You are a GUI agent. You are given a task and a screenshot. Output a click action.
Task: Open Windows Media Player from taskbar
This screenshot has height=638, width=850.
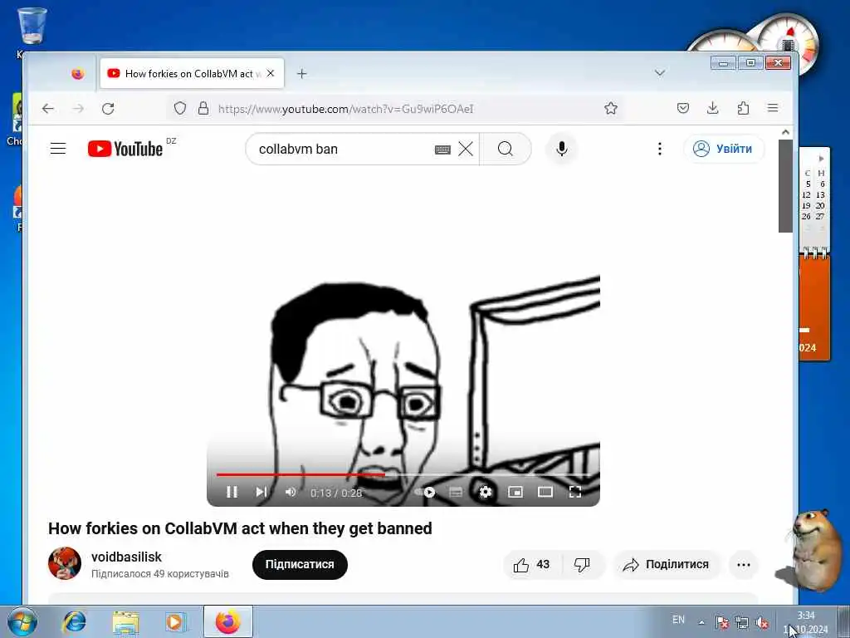pyautogui.click(x=176, y=621)
